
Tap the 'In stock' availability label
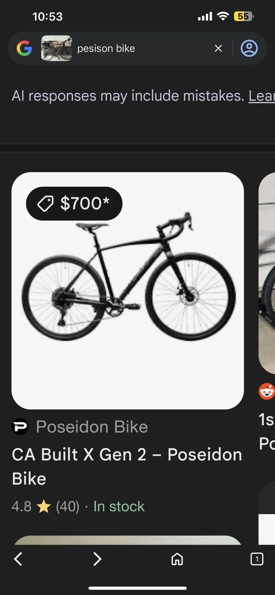coord(119,507)
